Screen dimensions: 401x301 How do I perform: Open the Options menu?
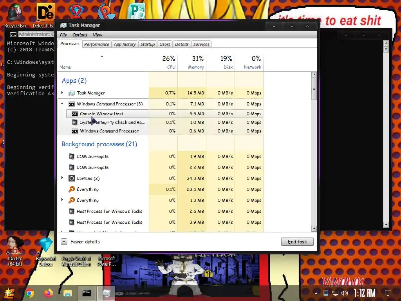point(80,35)
